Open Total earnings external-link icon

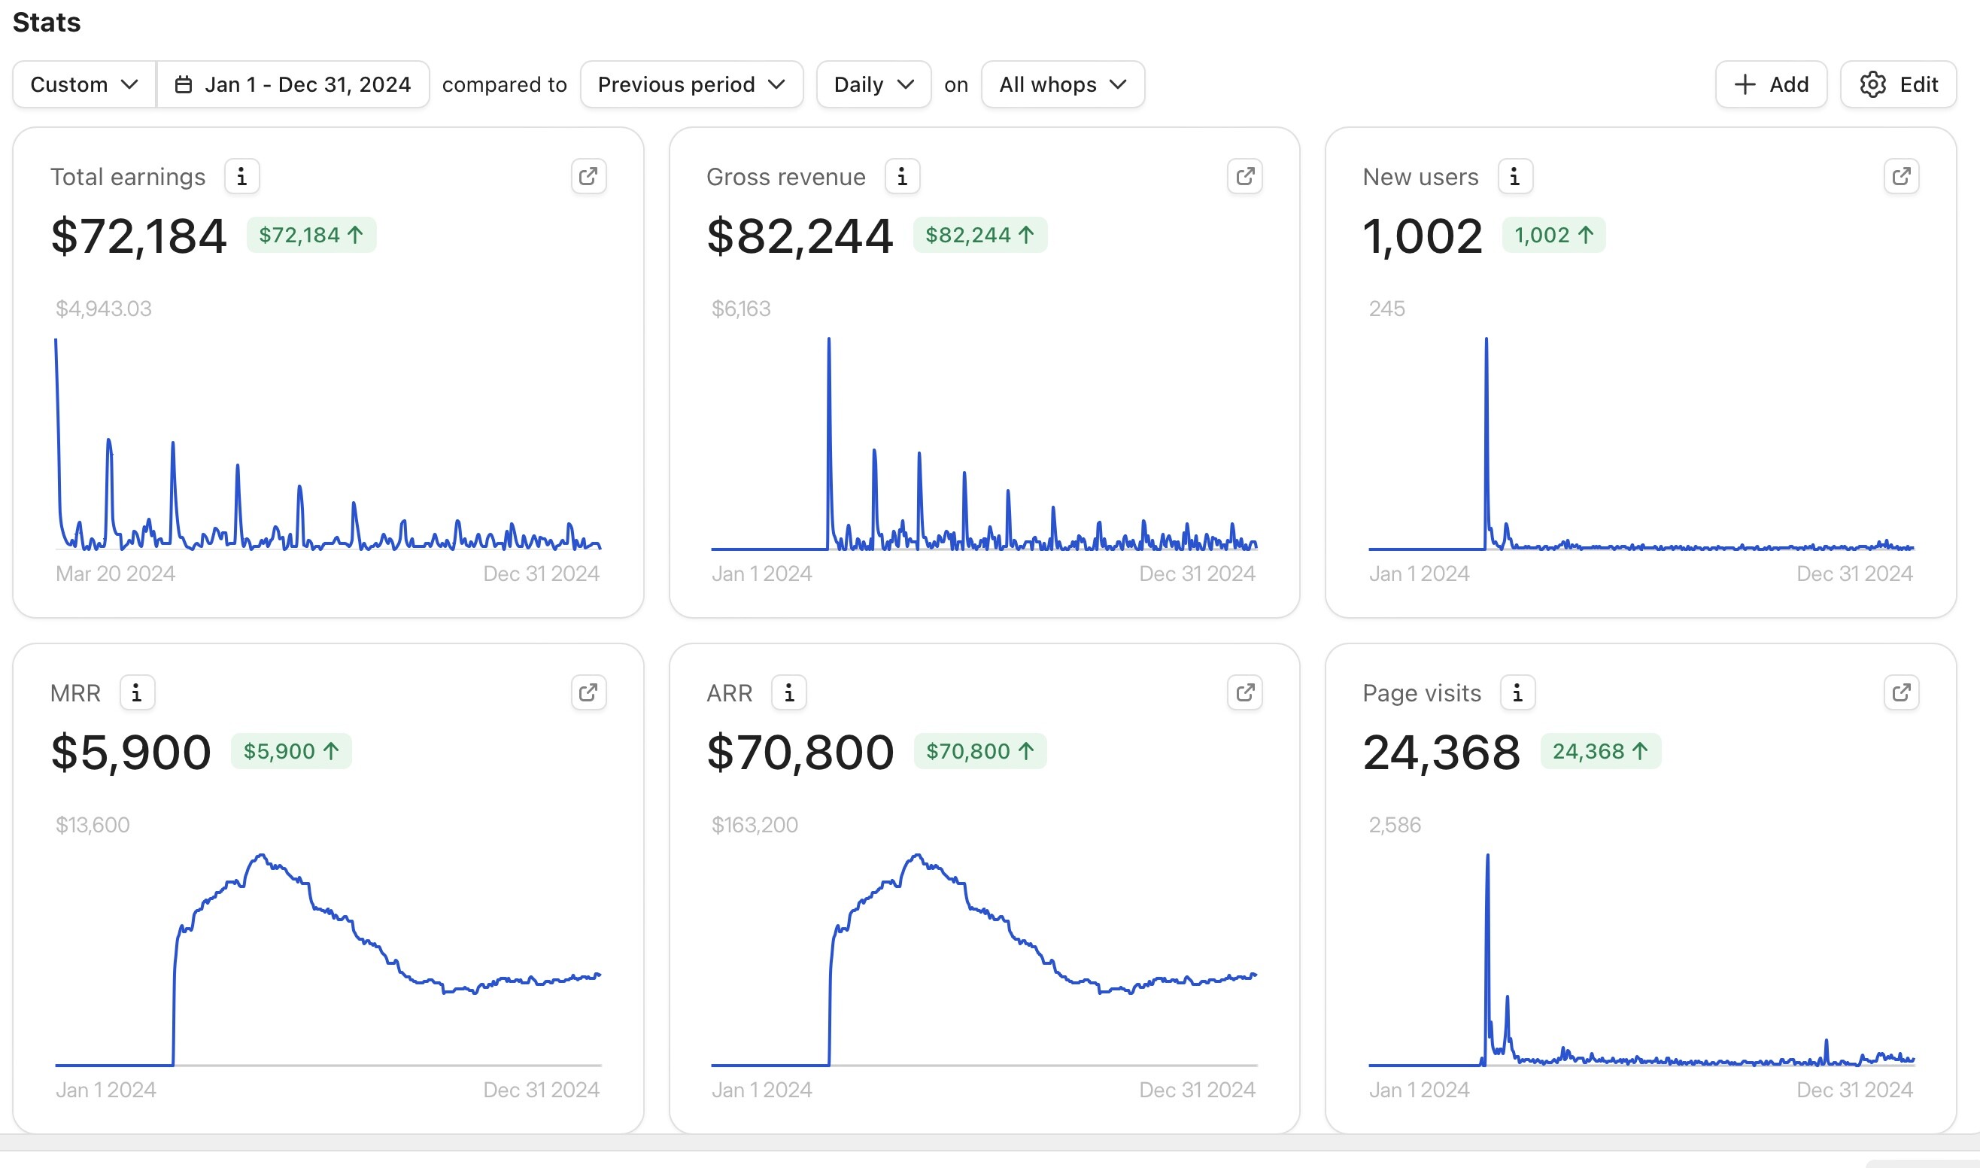[588, 176]
